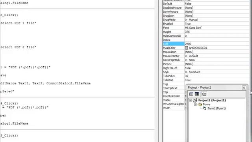
Task: Select the ToolTipText property name
Action: coord(170,88)
